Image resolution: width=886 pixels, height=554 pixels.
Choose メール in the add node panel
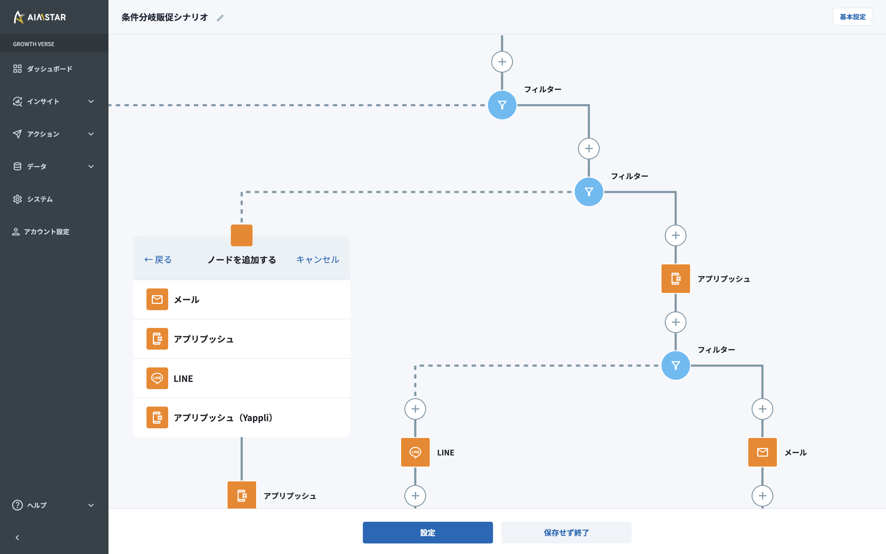(x=241, y=299)
